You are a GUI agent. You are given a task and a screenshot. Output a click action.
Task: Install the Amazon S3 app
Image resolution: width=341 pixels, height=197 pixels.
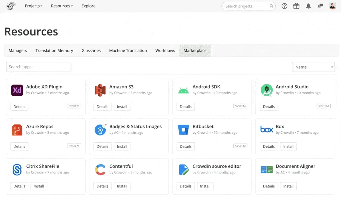(122, 107)
